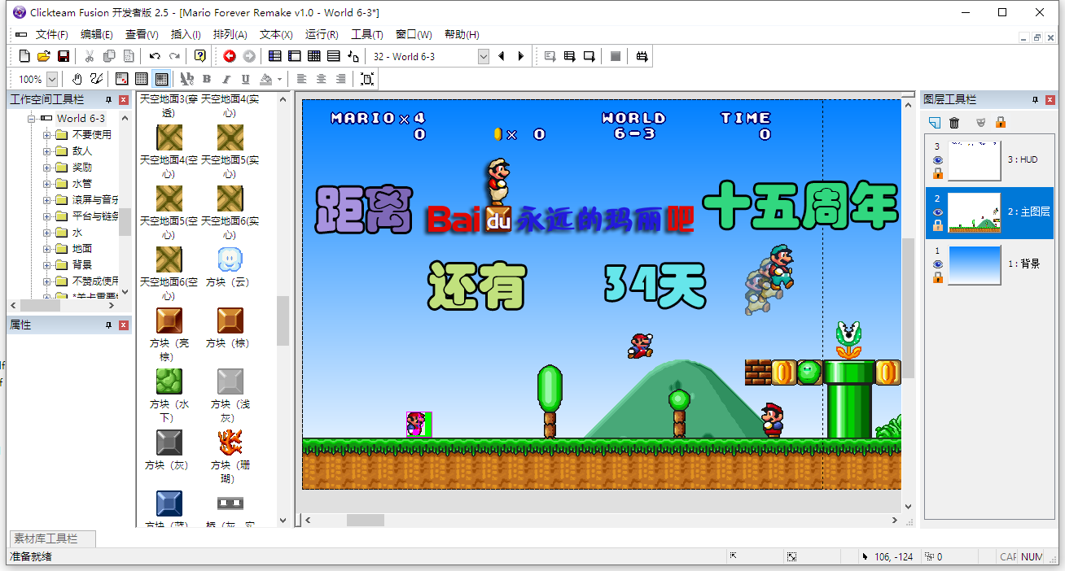Image resolution: width=1065 pixels, height=571 pixels.
Task: Select the hand pan tool
Action: tap(77, 79)
